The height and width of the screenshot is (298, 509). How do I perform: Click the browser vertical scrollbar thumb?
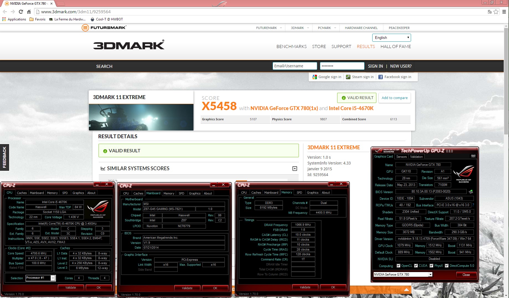[506, 81]
